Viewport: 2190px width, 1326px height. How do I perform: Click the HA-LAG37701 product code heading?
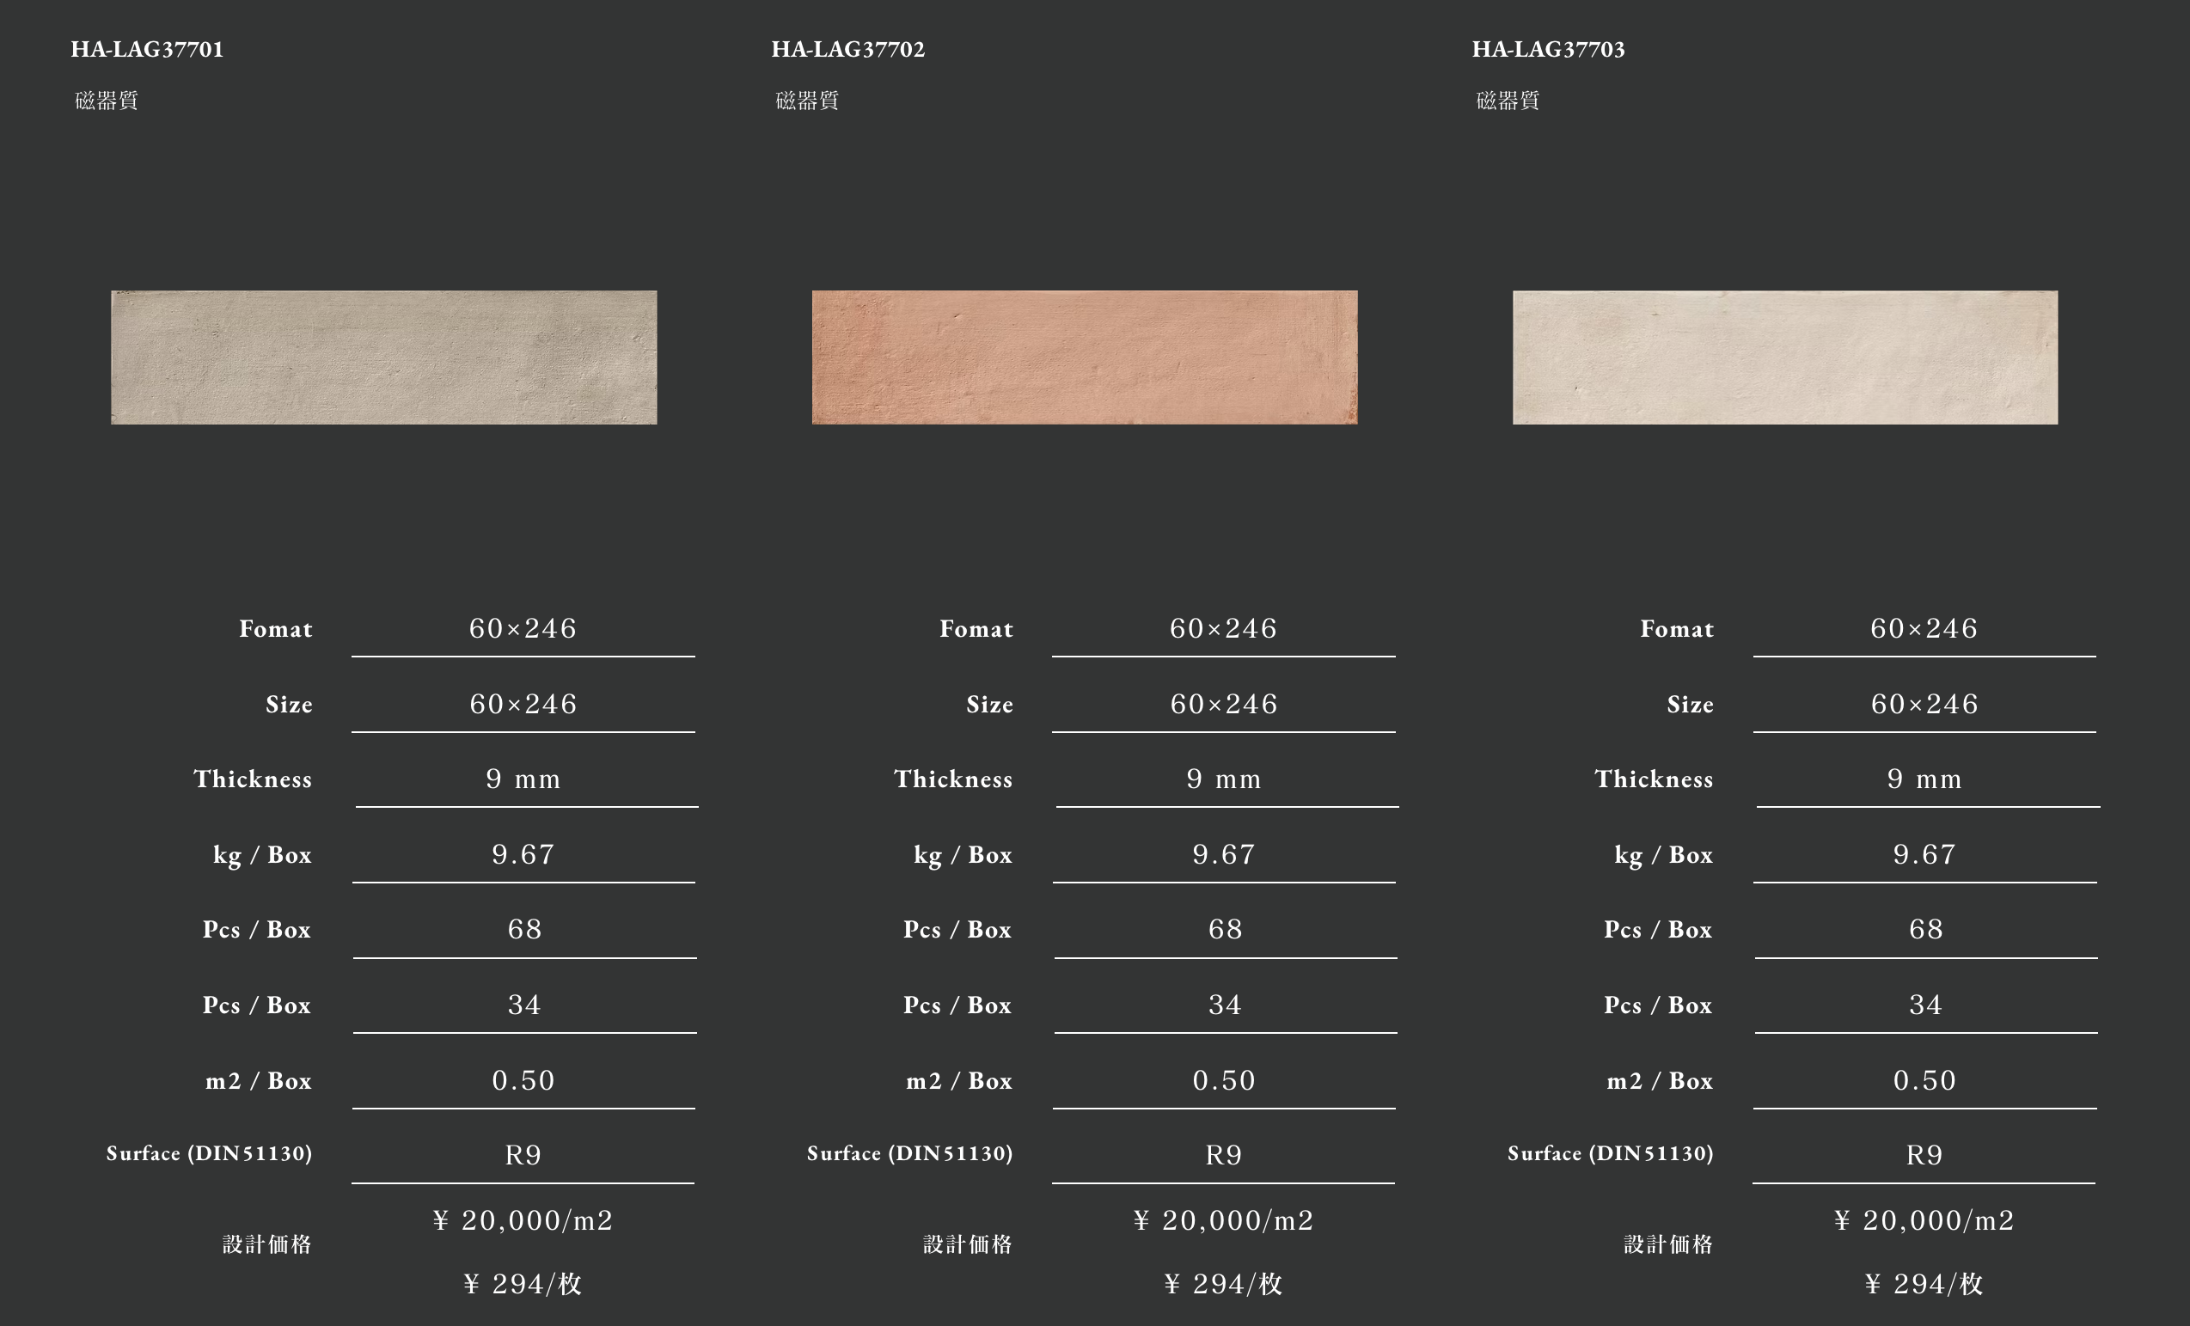click(148, 49)
